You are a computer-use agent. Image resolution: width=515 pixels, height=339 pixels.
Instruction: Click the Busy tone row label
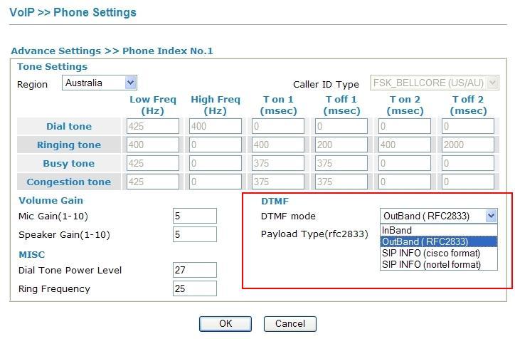69,163
